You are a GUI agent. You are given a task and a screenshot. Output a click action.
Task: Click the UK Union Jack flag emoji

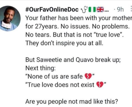tap(100, 10)
